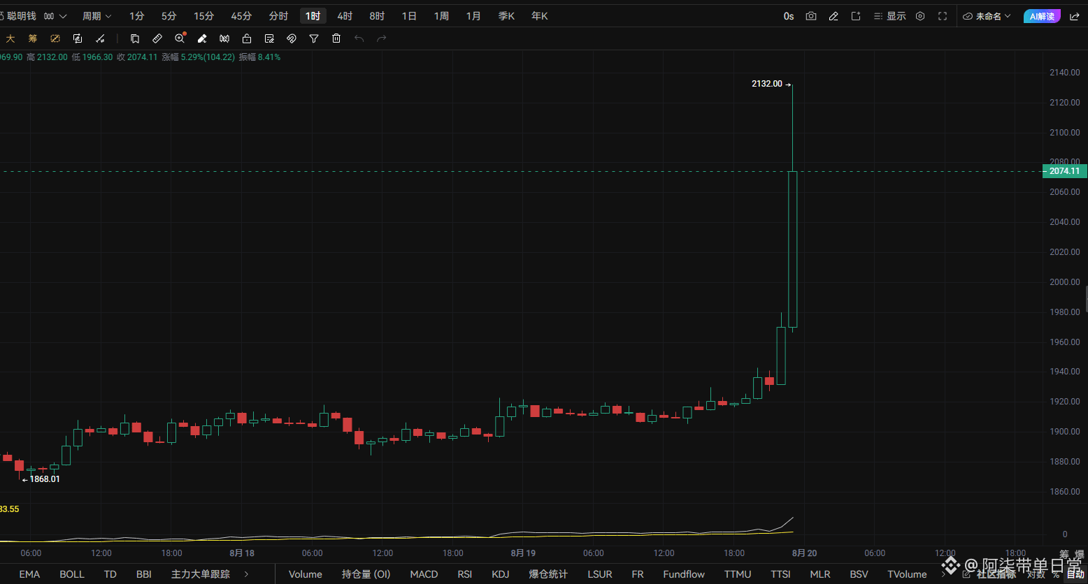Switch to the 8时 timeframe
This screenshot has height=584, width=1088.
377,16
